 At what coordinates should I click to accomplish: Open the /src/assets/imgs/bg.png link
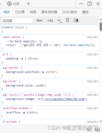click(x=64, y=99)
